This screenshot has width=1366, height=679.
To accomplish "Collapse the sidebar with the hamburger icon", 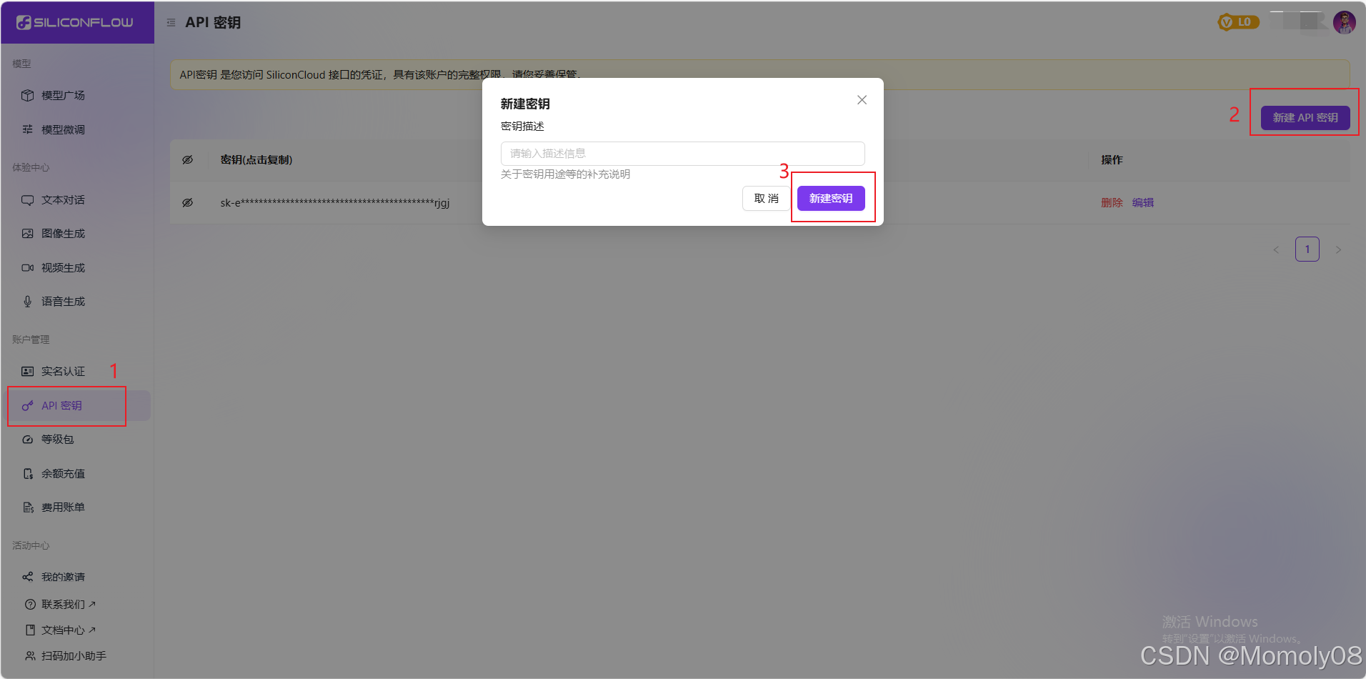I will tap(170, 21).
